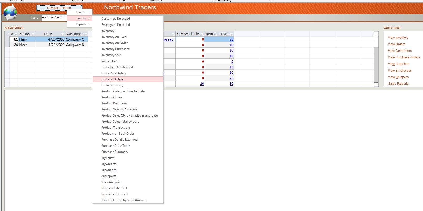Open the Reports submenu

[81, 24]
